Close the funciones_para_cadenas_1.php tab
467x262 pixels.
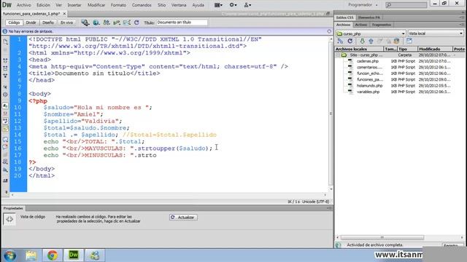pos(64,14)
